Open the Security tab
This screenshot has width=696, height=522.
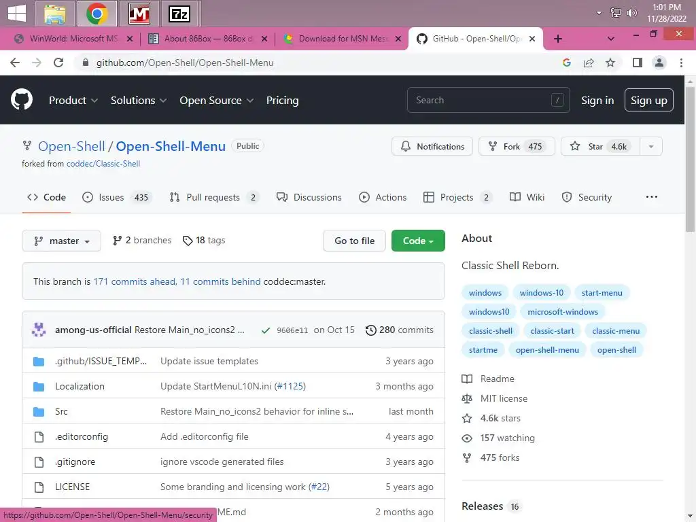click(x=587, y=197)
